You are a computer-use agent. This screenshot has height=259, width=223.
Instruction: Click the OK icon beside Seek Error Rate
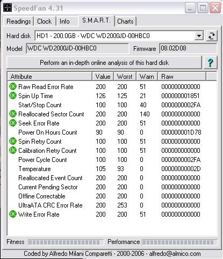(13, 123)
